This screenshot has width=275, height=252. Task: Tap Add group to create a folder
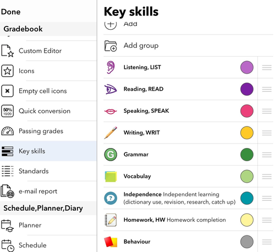[188, 46]
